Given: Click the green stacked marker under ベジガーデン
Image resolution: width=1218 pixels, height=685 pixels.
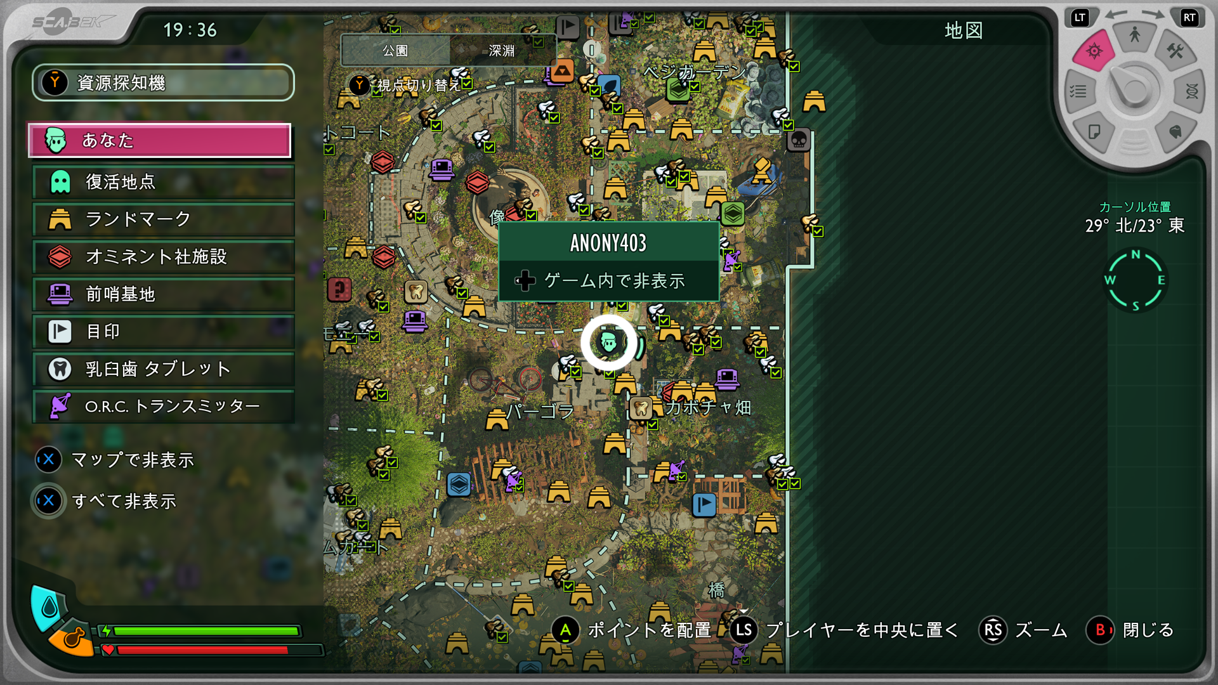Looking at the screenshot, I should point(678,91).
